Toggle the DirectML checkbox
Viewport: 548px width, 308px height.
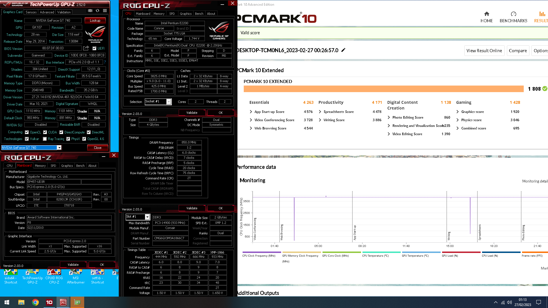coord(89,132)
